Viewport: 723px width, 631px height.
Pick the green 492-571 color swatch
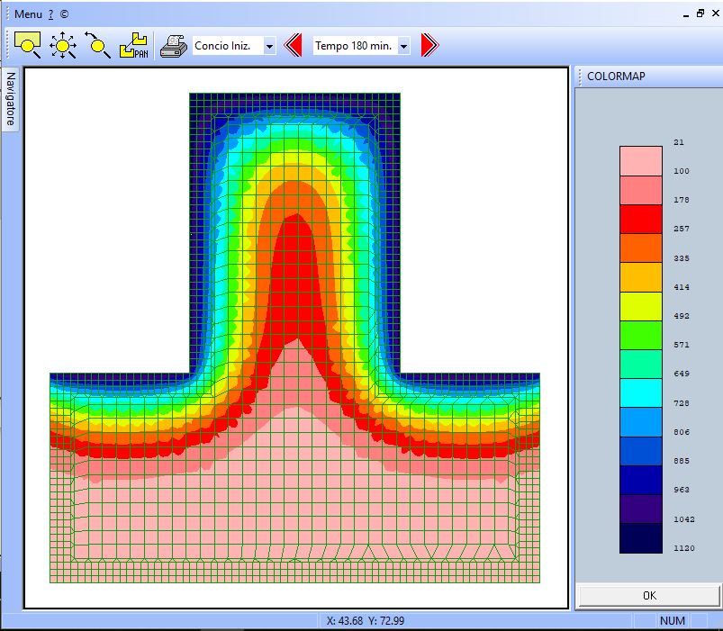pyautogui.click(x=641, y=335)
